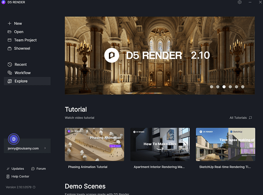This screenshot has height=195, width=263.
Task: Open the How To Make This apartment thumbnail
Action: (160, 144)
